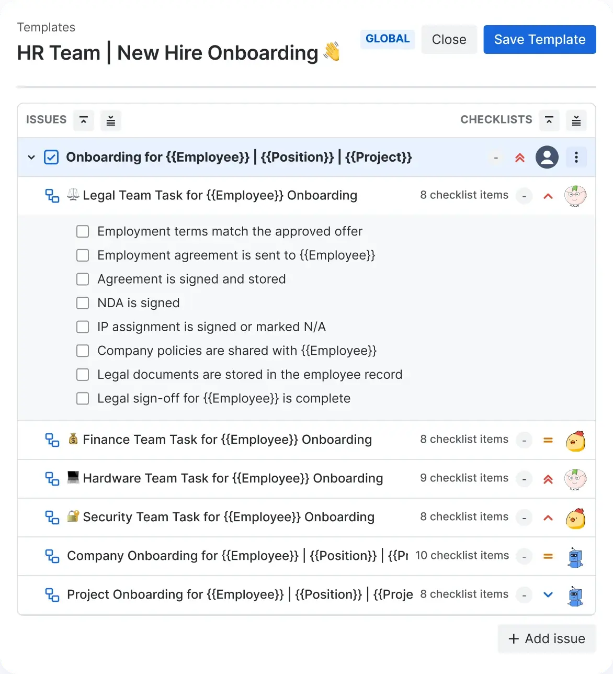
Task: Expand Company Onboarding '10 checklist items'
Action: click(462, 556)
